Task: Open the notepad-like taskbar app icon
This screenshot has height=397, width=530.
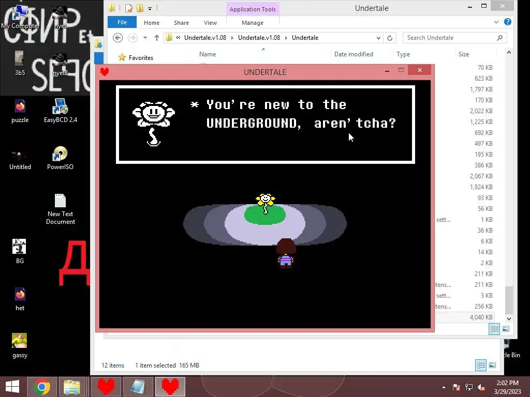Action: coord(137,387)
